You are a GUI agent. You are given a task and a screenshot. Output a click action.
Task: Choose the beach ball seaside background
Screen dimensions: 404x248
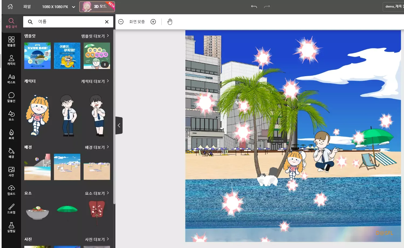37,167
